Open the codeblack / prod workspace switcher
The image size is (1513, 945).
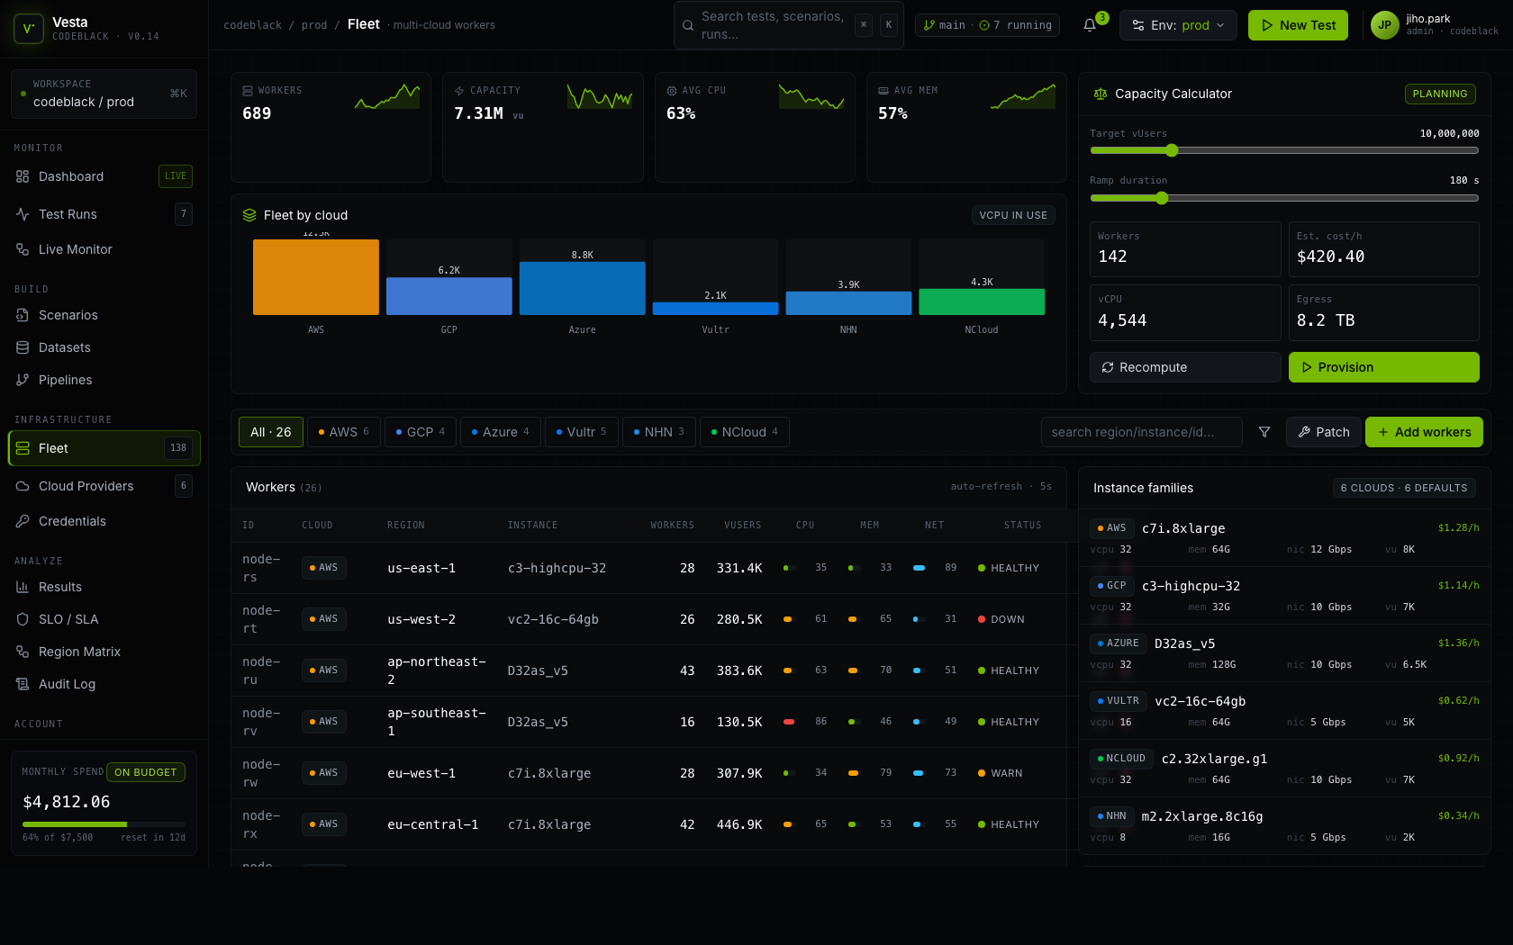click(104, 94)
